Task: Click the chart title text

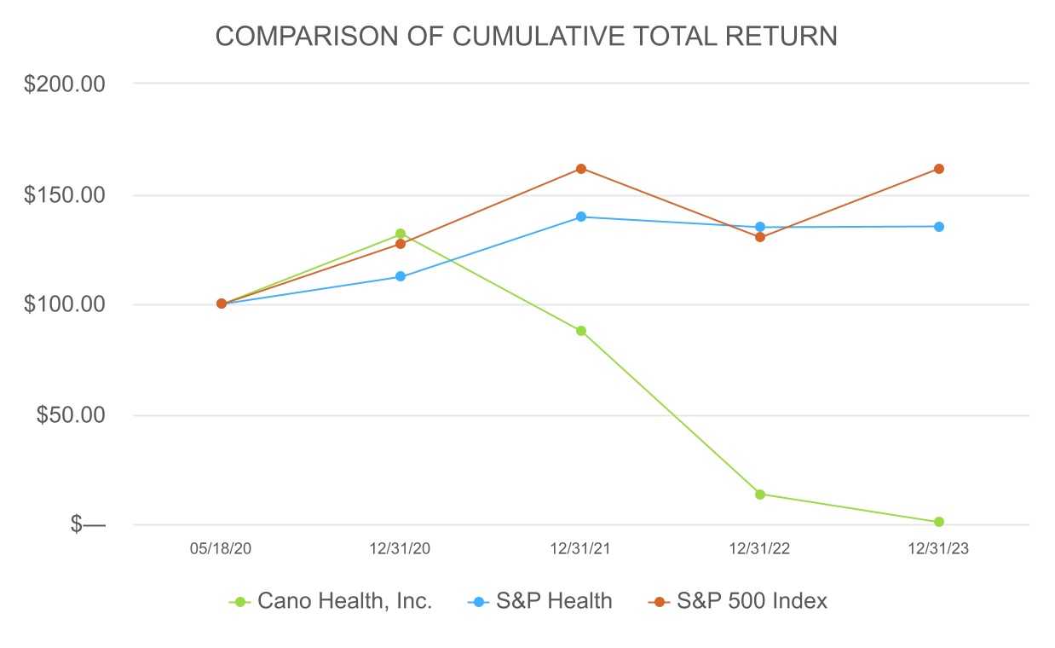Action: tap(526, 37)
